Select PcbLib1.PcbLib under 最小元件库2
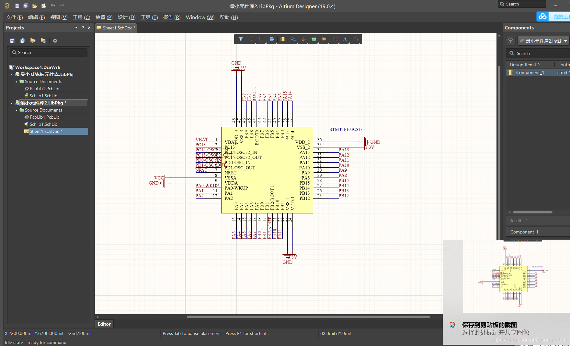Viewport: 570px width, 346px height. (x=44, y=117)
